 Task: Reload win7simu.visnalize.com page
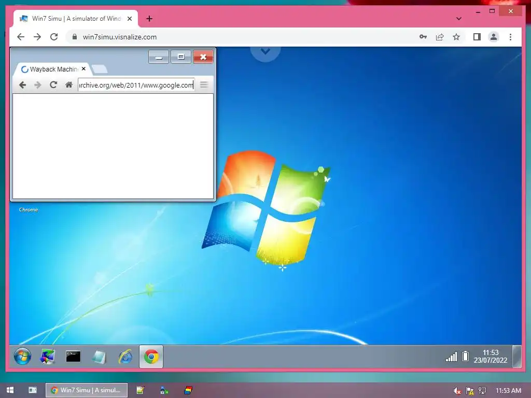tap(54, 37)
